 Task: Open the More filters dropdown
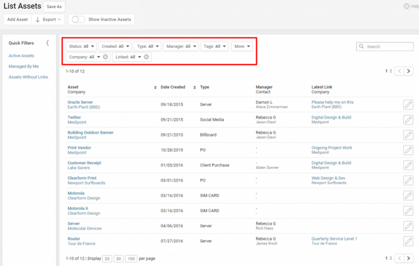[x=242, y=46]
